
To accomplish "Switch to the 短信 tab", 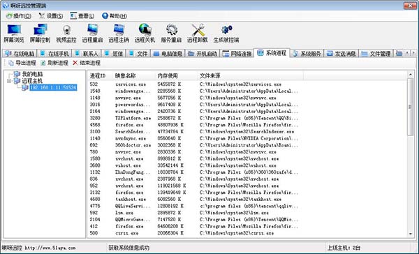I will (x=114, y=54).
